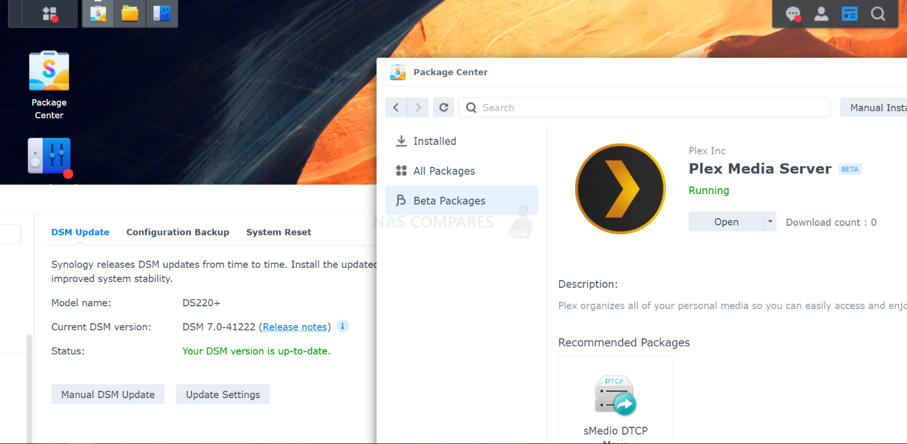This screenshot has width=907, height=444.
Task: Click the model value 'DS220+'
Action: point(201,303)
